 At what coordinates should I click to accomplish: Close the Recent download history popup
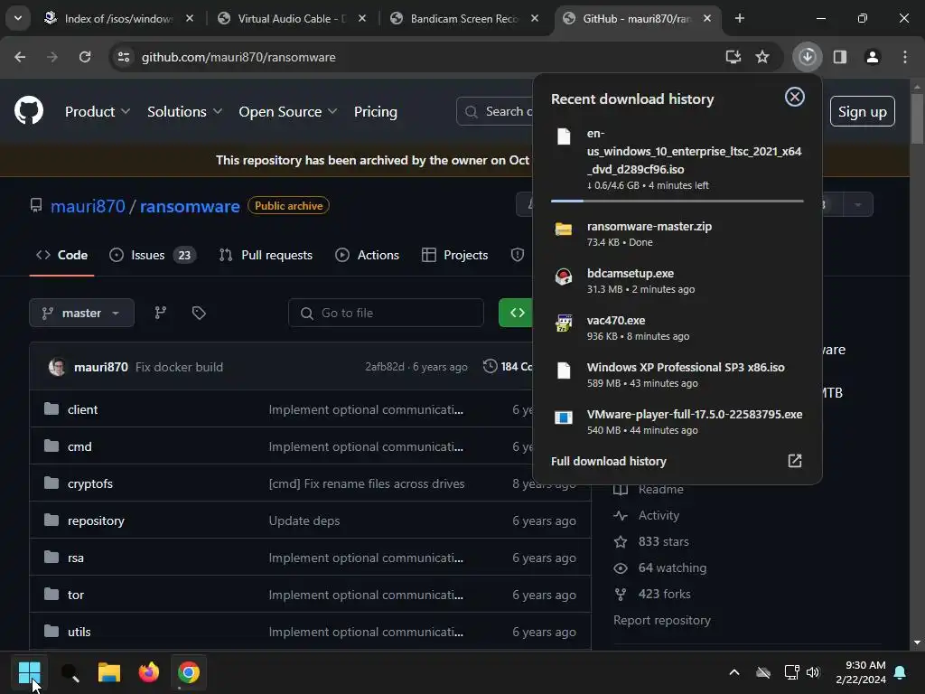(x=795, y=97)
